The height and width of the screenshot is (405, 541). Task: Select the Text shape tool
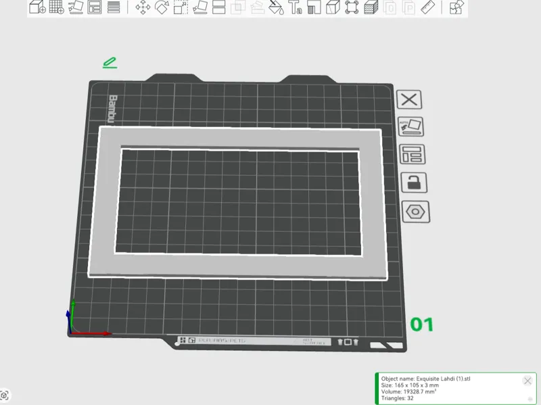pos(295,7)
